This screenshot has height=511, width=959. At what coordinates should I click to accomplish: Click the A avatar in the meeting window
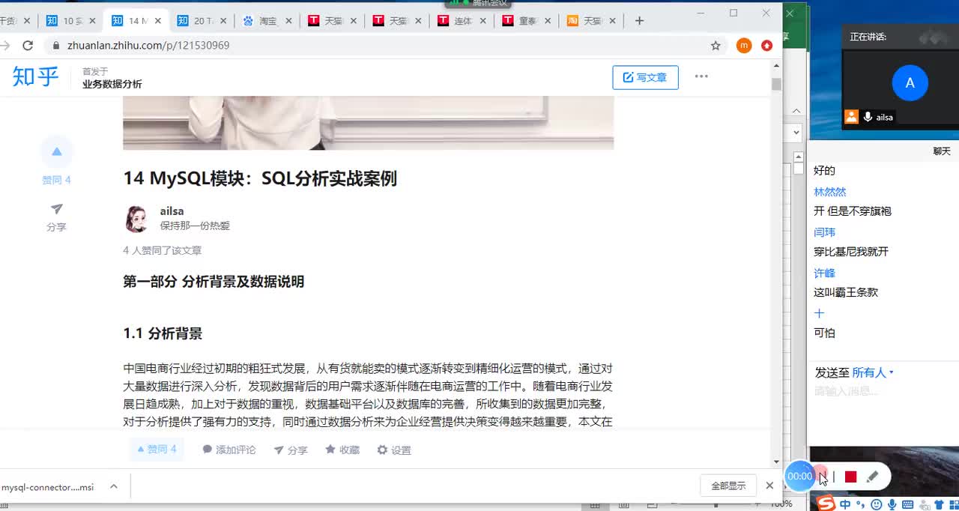910,83
